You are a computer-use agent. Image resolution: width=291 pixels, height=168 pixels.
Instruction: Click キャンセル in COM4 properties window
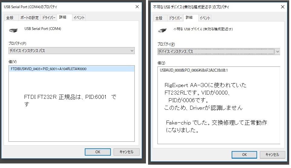pos(126,152)
